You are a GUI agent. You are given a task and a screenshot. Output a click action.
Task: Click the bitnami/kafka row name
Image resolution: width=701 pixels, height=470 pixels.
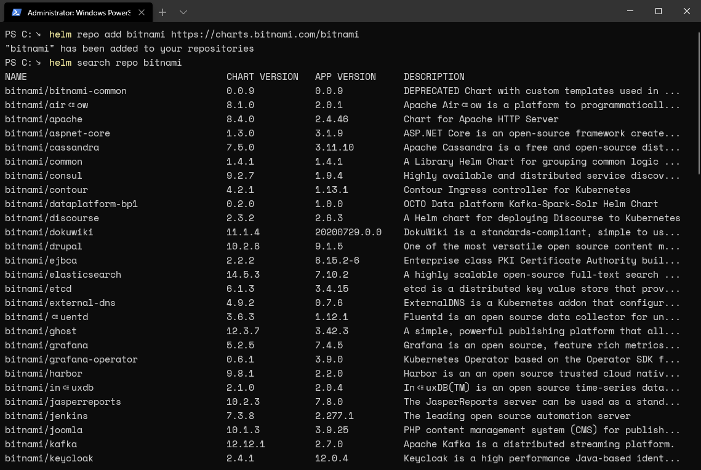pos(41,444)
